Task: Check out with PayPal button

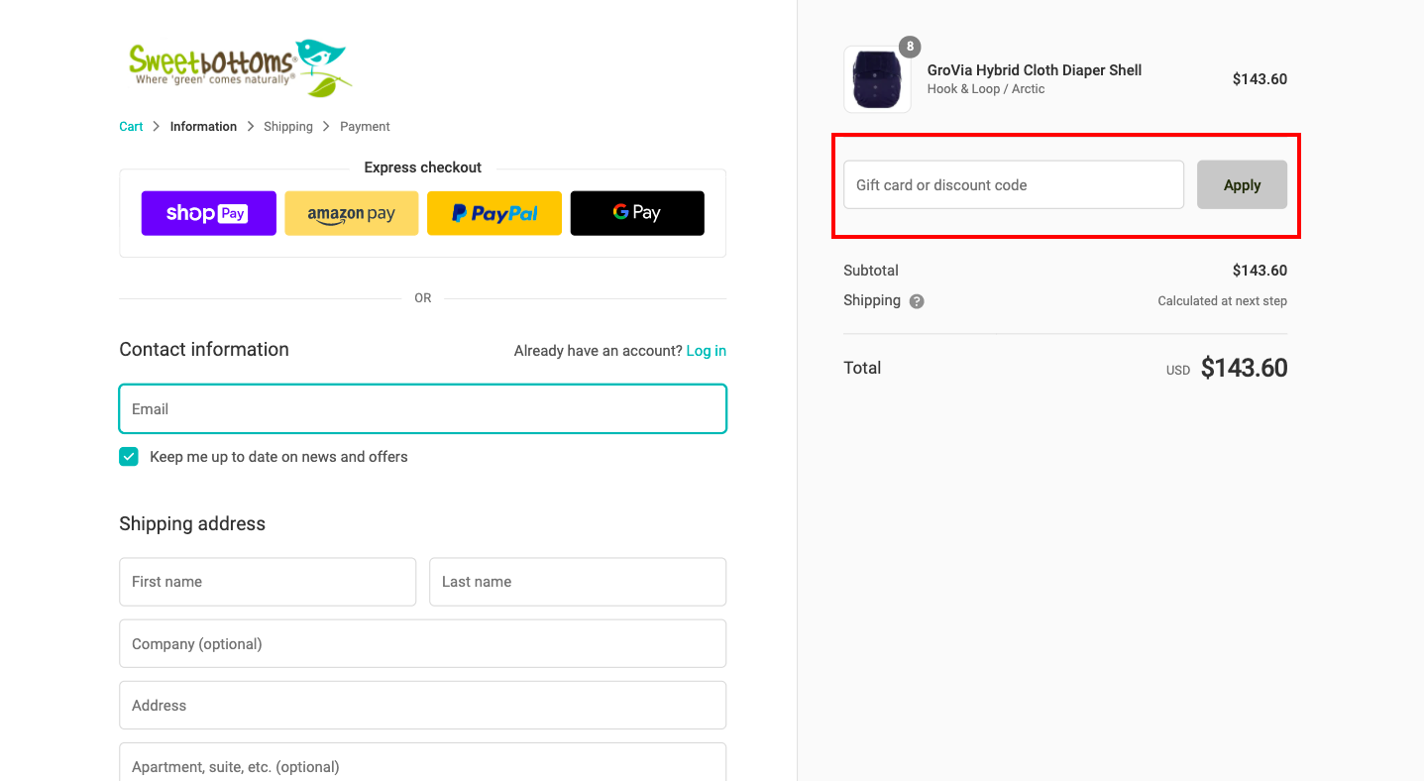Action: click(494, 213)
